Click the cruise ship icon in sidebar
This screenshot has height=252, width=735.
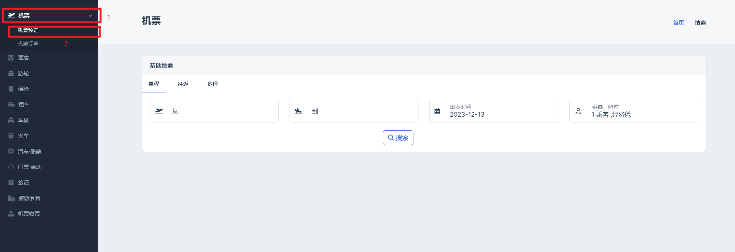click(11, 73)
